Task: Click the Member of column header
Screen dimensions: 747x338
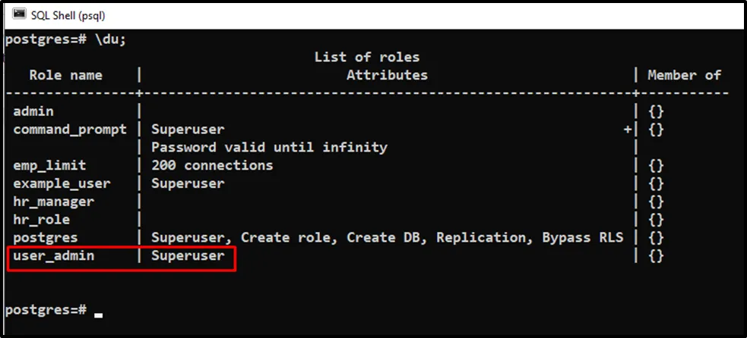Action: click(684, 75)
